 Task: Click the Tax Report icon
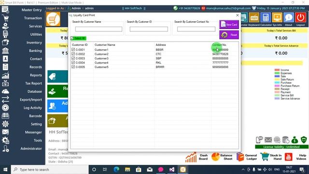(x=5, y=83)
